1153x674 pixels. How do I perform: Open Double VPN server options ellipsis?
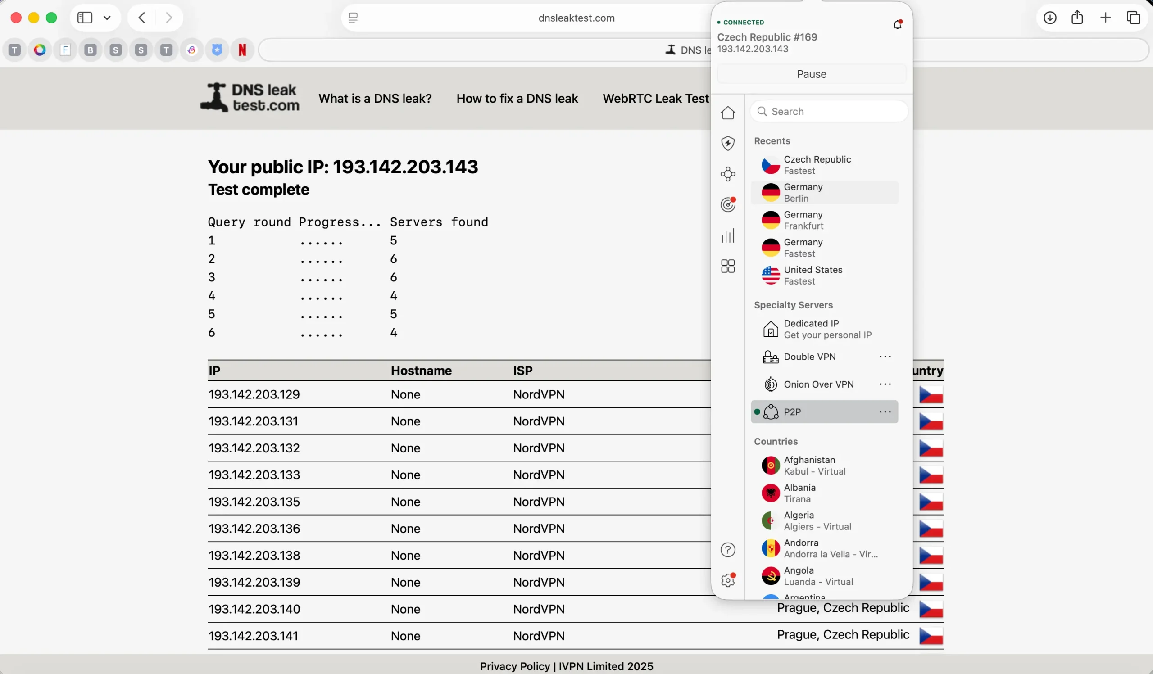tap(885, 357)
